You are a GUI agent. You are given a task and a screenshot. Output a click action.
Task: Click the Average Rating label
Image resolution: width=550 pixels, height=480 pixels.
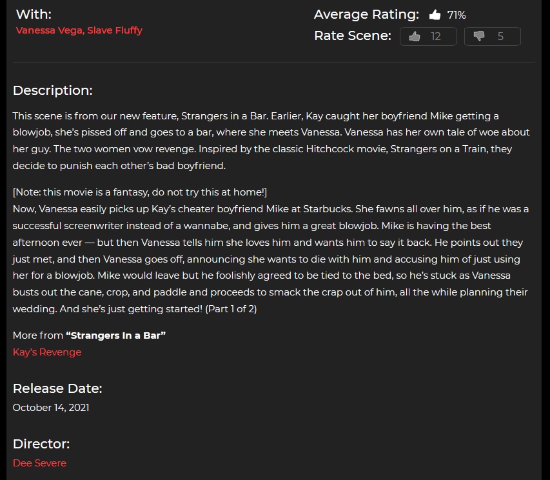point(366,14)
